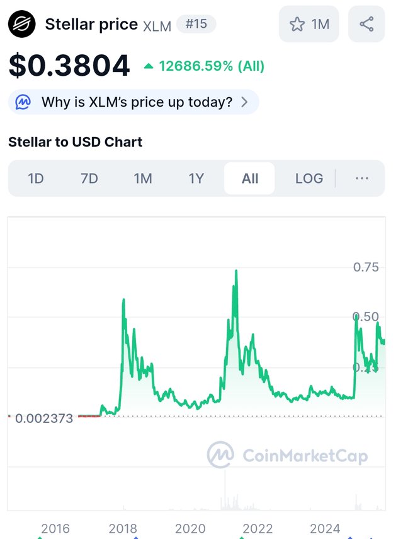403x539 pixels.
Task: Click the 2018 label on time axis
Action: pyautogui.click(x=123, y=529)
